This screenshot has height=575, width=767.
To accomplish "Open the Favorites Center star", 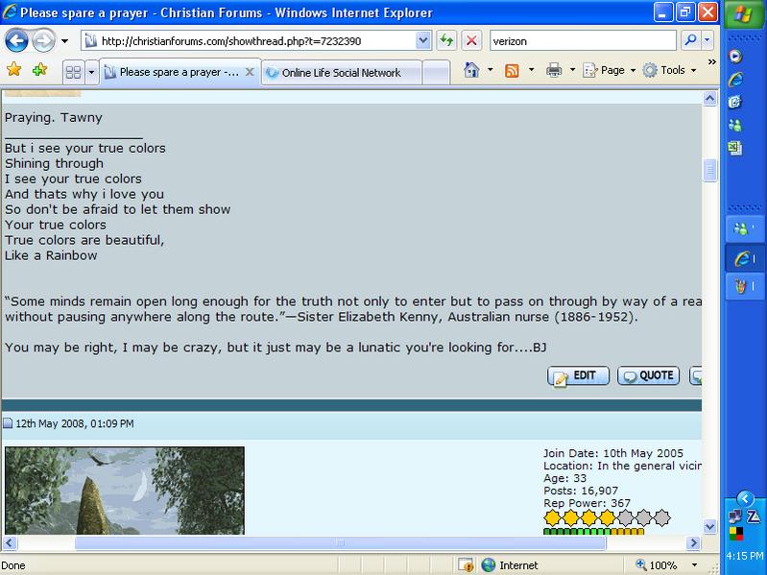I will coord(13,70).
